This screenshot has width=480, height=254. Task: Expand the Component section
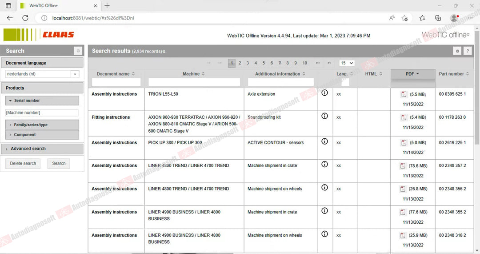[x=42, y=134]
